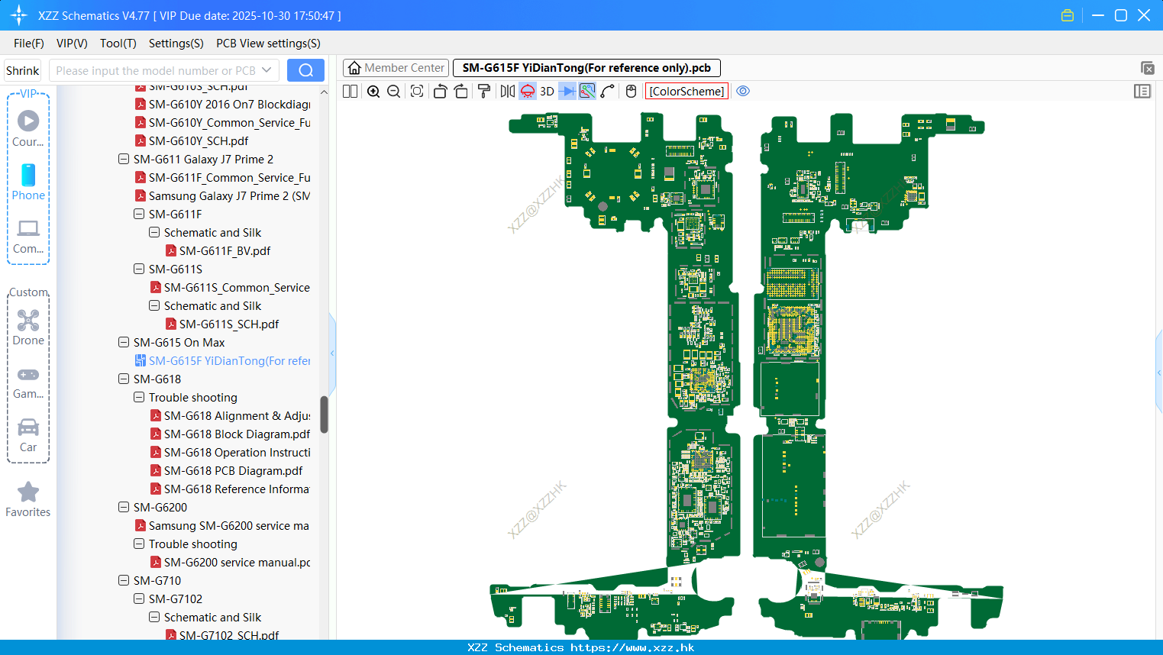This screenshot has height=655, width=1163.
Task: Open the Favorites star icon
Action: pos(28,499)
